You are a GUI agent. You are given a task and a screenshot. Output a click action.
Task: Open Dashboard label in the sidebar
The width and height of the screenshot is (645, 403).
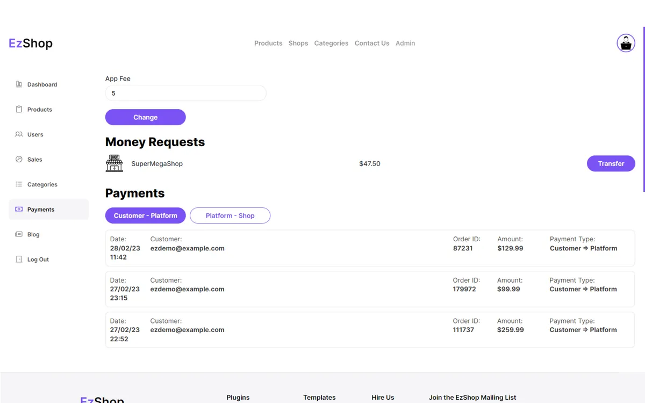pyautogui.click(x=42, y=84)
